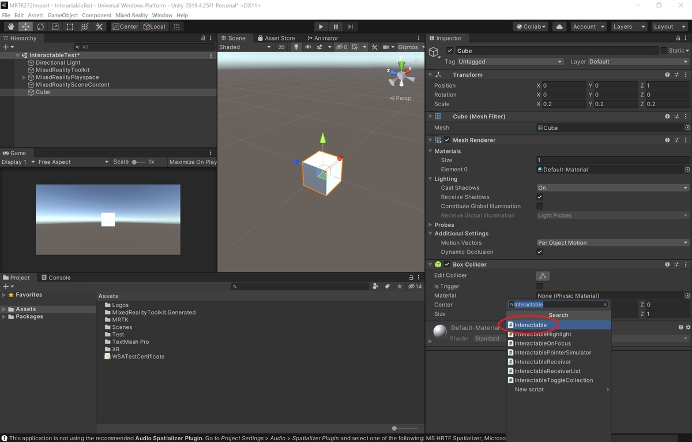The width and height of the screenshot is (692, 442).
Task: Select Interactable script from search results
Action: [x=558, y=325]
